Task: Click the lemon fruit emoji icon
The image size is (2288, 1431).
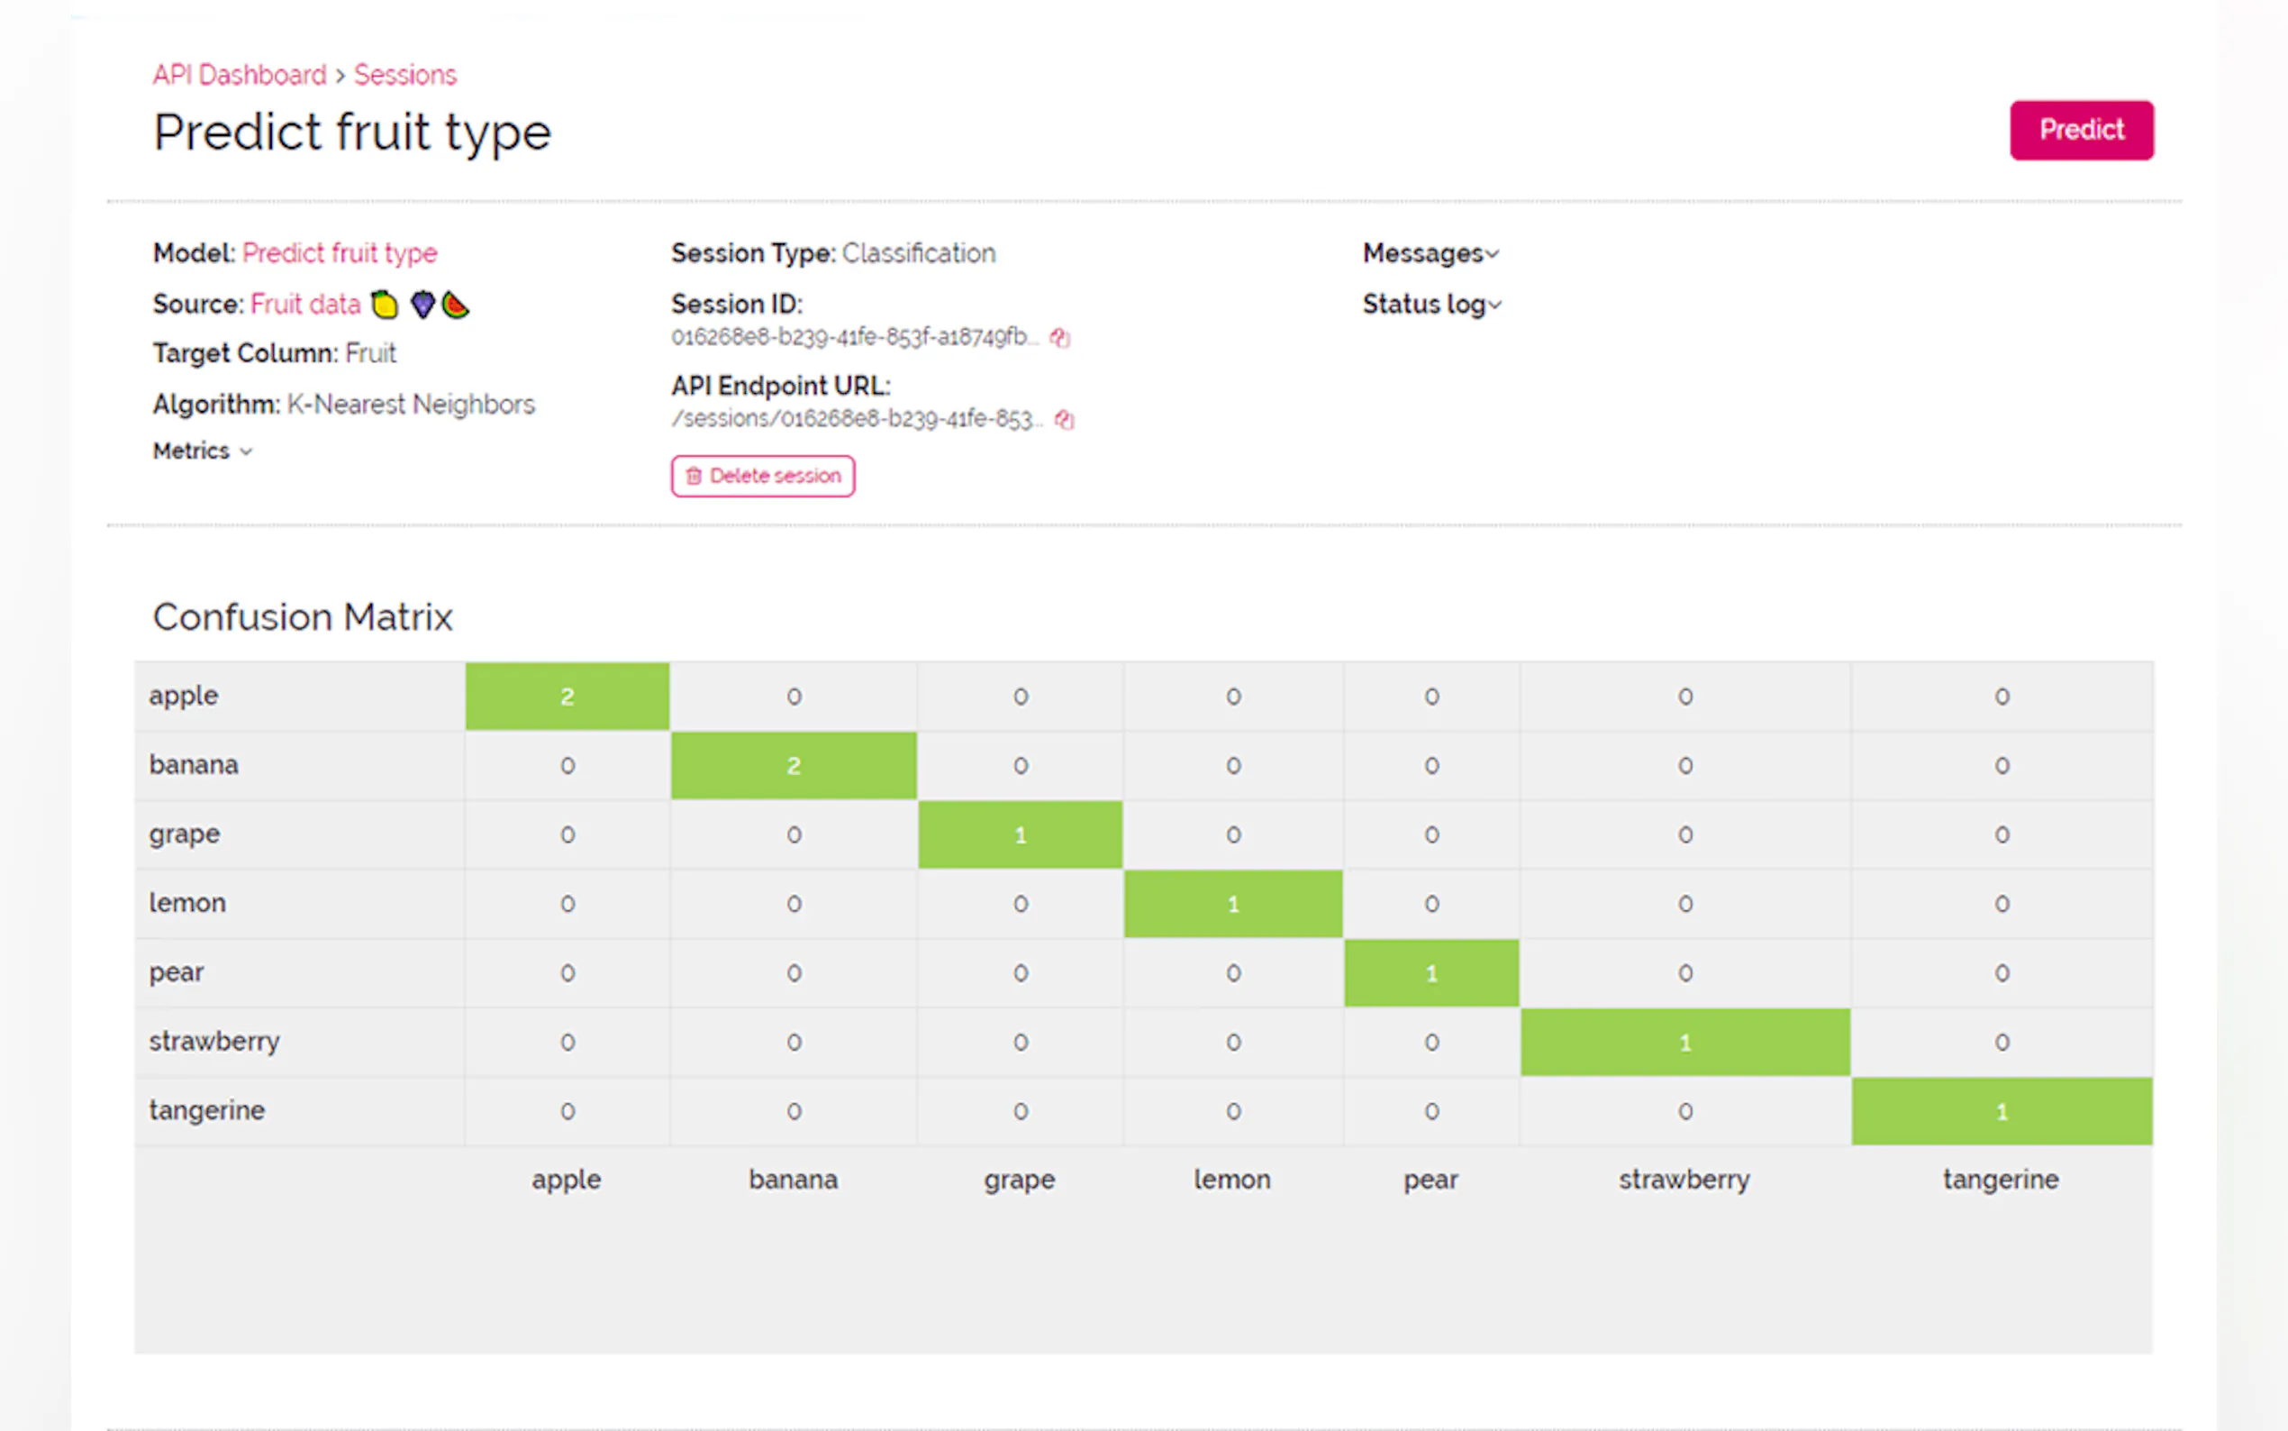Action: (x=384, y=305)
